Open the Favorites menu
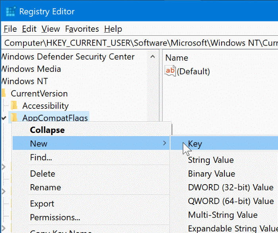Image resolution: width=278 pixels, height=233 pixels. [x=82, y=29]
